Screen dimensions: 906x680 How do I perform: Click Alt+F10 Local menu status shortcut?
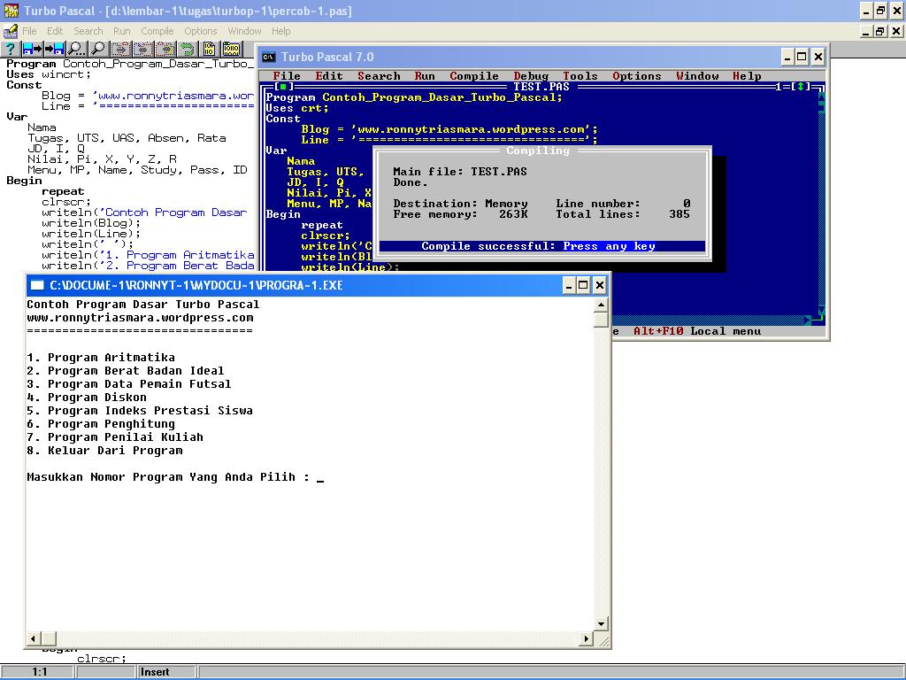pos(697,331)
